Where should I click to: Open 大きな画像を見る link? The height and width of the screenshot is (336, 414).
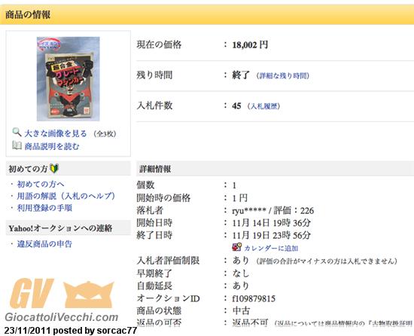pos(56,133)
